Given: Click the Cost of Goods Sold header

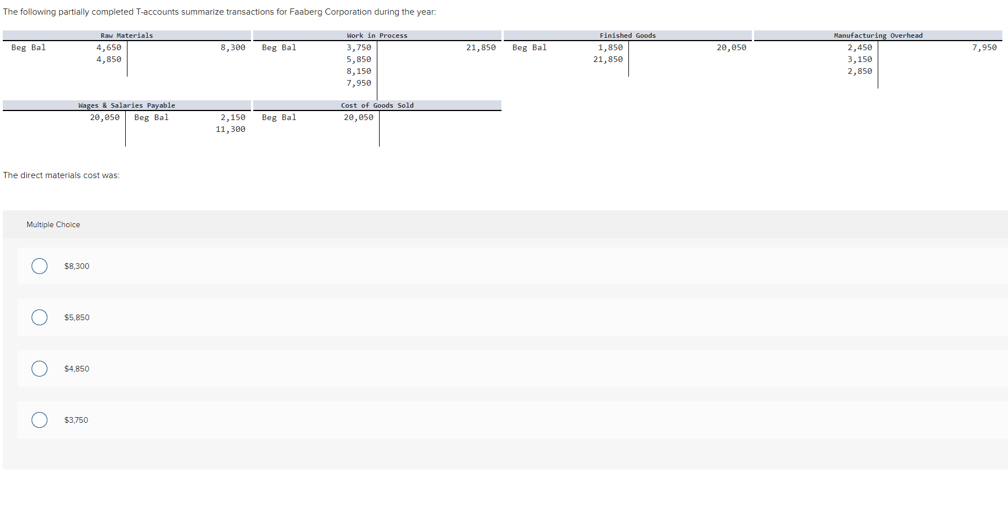Looking at the screenshot, I should tap(377, 105).
